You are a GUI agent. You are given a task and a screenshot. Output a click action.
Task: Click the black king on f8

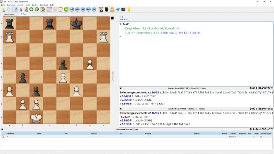click(x=77, y=24)
